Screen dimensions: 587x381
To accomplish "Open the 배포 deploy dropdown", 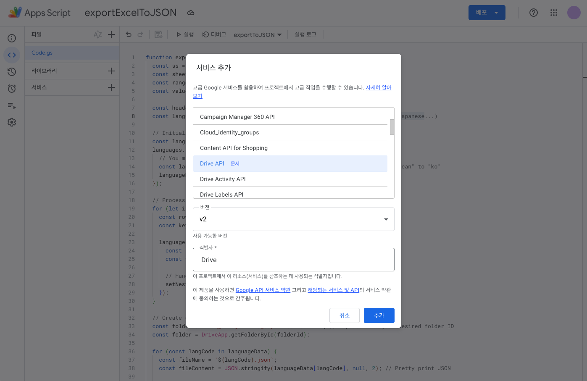I will 487,13.
